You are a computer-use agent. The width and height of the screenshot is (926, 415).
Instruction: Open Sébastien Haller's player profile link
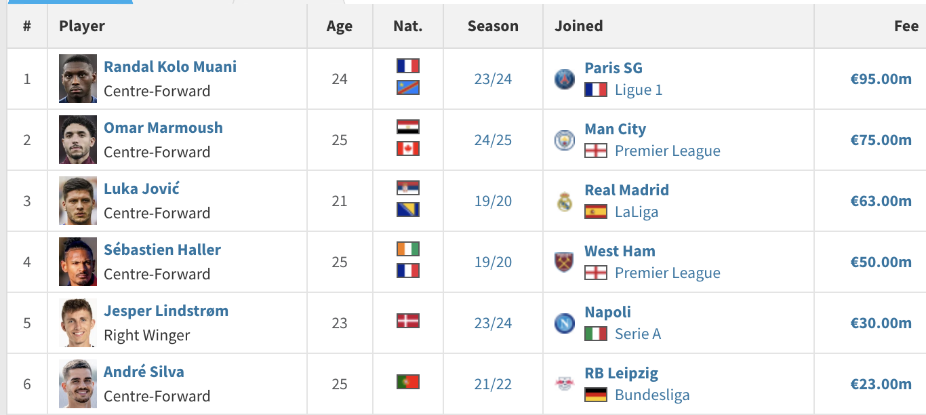(163, 250)
